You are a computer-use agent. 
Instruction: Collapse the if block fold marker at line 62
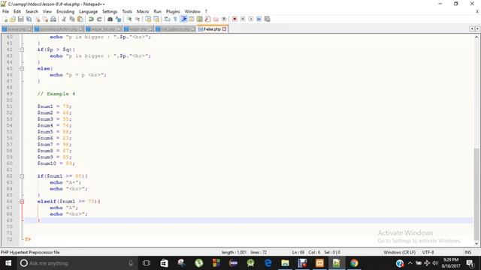(22, 176)
